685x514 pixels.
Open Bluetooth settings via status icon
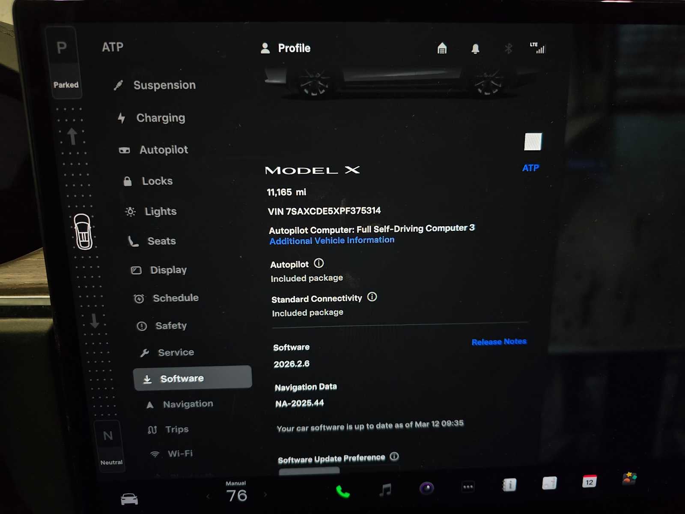coord(508,48)
